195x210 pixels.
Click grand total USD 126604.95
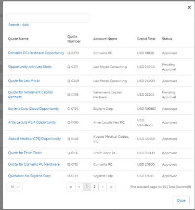click(x=144, y=123)
